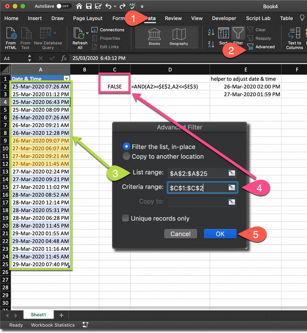307x333 pixels.
Task: Click the Undo arrow icon
Action: pyautogui.click(x=108, y=6)
